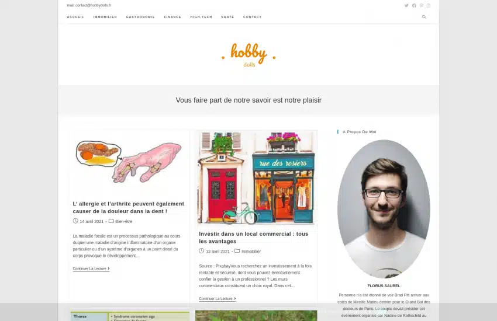497x321 pixels.
Task: Open the Gastronomie menu item
Action: pyautogui.click(x=140, y=17)
